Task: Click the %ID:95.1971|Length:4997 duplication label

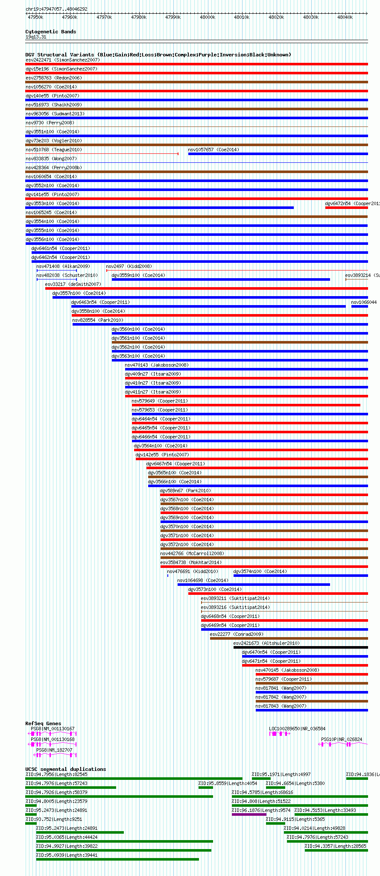Action: click(281, 774)
